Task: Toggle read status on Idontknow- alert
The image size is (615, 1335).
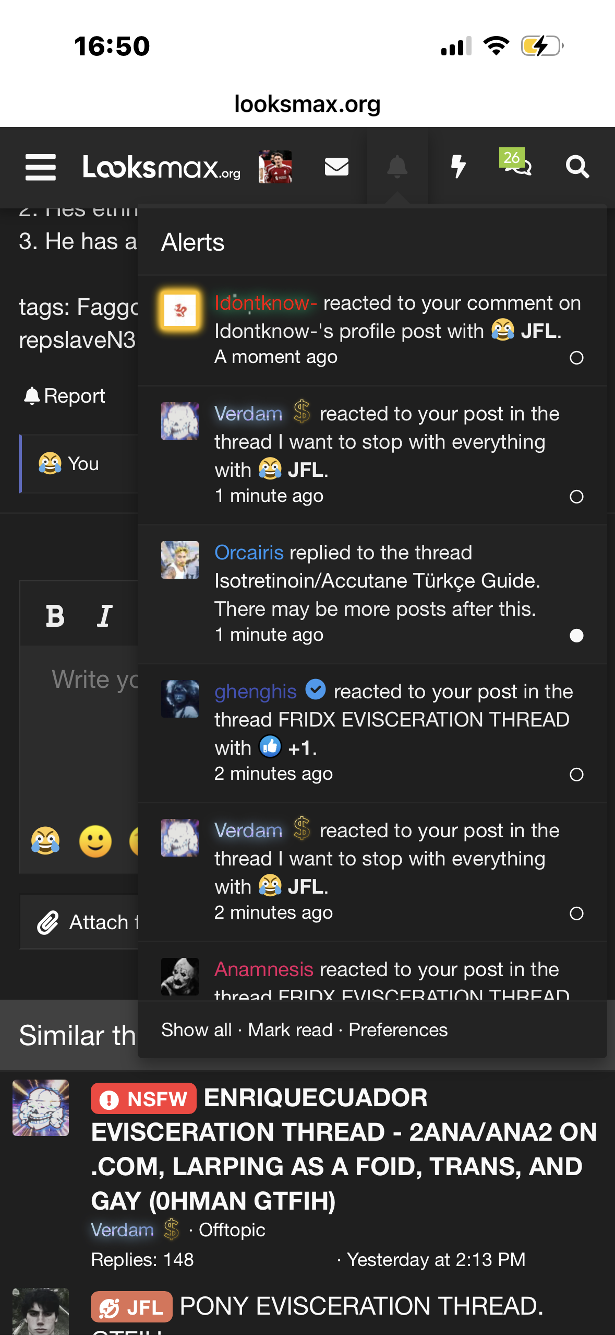Action: coord(576,358)
